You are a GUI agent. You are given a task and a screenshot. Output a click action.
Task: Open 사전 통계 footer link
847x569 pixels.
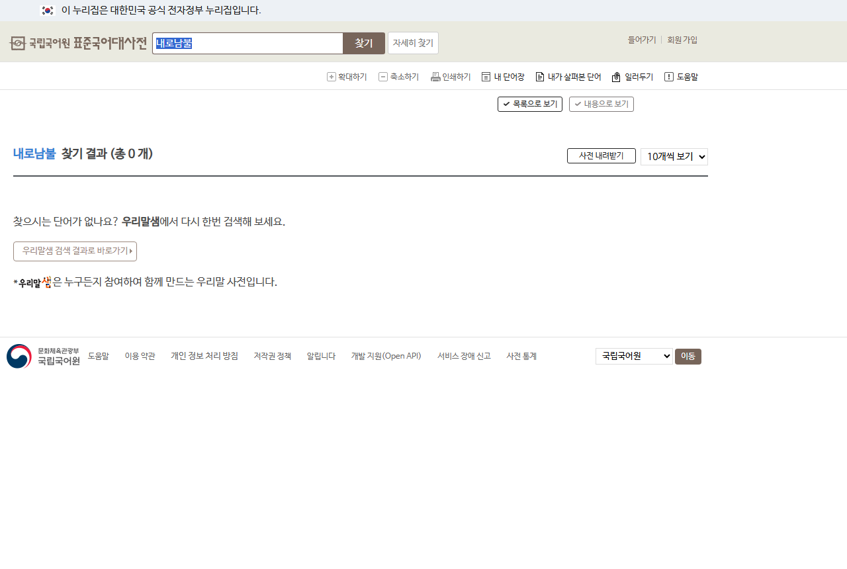tap(521, 356)
